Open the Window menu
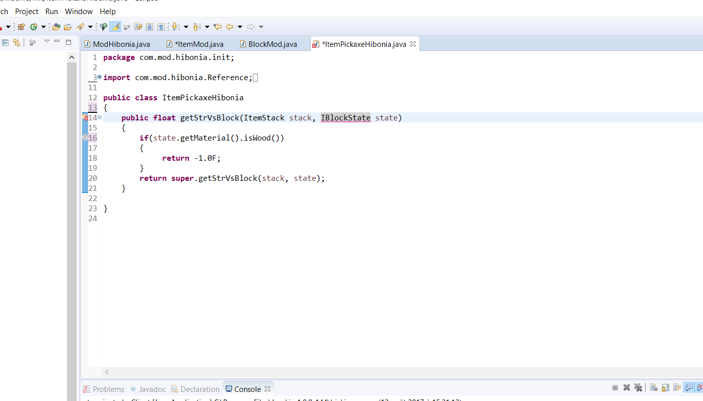The width and height of the screenshot is (703, 401). (x=79, y=11)
